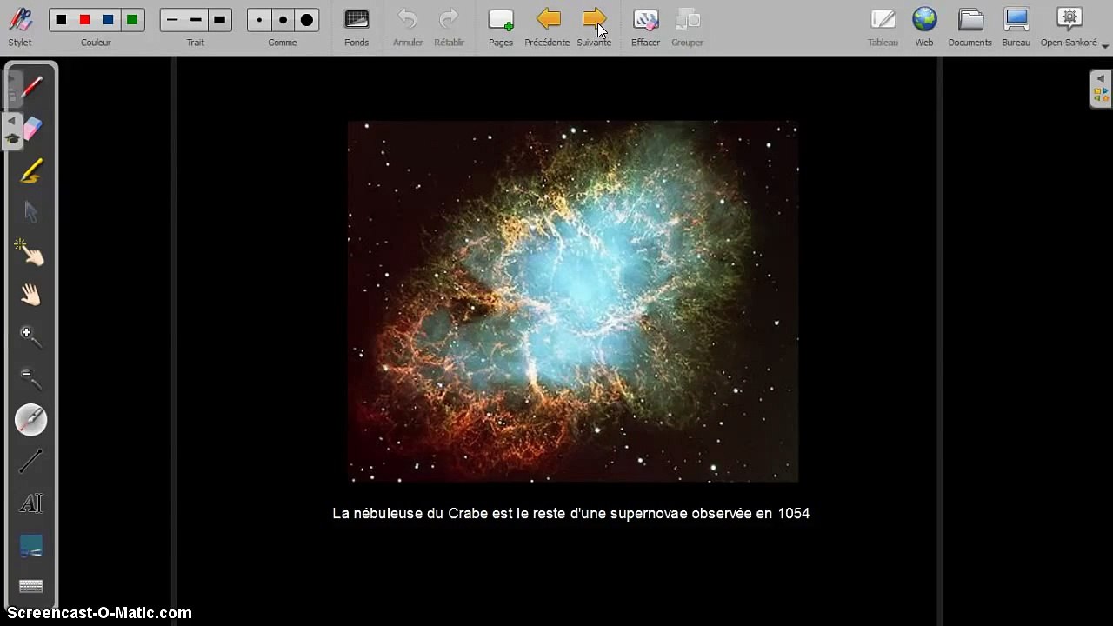Viewport: 1113px width, 626px height.
Task: Switch to Tableau board mode
Action: click(883, 27)
